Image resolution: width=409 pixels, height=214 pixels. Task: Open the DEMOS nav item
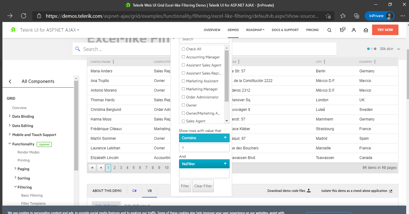point(233,30)
